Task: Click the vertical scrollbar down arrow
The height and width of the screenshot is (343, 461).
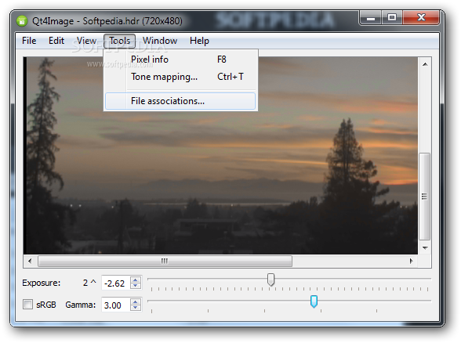Action: 425,248
